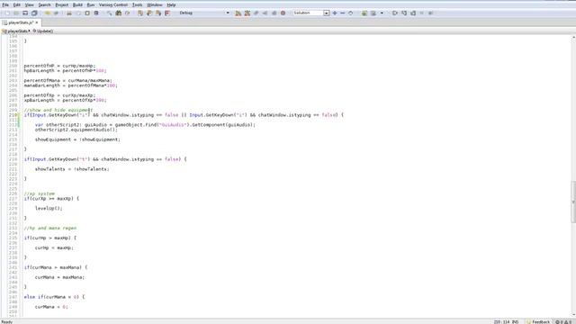Screen dimensions: 576x324
Task: Click the line 'percentOfMana = curMana/maxMana;'
Action: pyautogui.click(x=68, y=80)
